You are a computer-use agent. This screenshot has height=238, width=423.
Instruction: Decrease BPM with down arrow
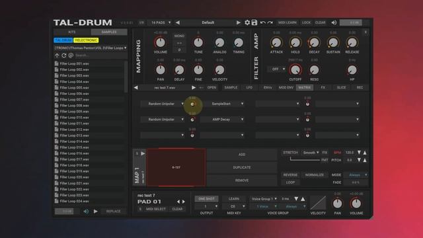pyautogui.click(x=359, y=153)
